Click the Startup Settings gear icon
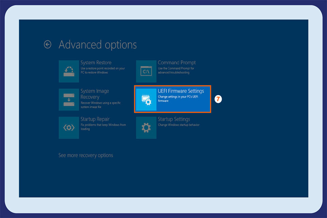The image size is (327, 218). pyautogui.click(x=146, y=128)
